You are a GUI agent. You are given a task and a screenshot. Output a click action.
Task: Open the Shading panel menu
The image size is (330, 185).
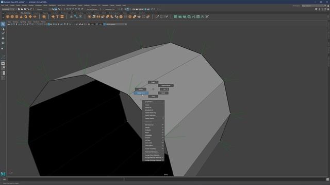point(16,22)
